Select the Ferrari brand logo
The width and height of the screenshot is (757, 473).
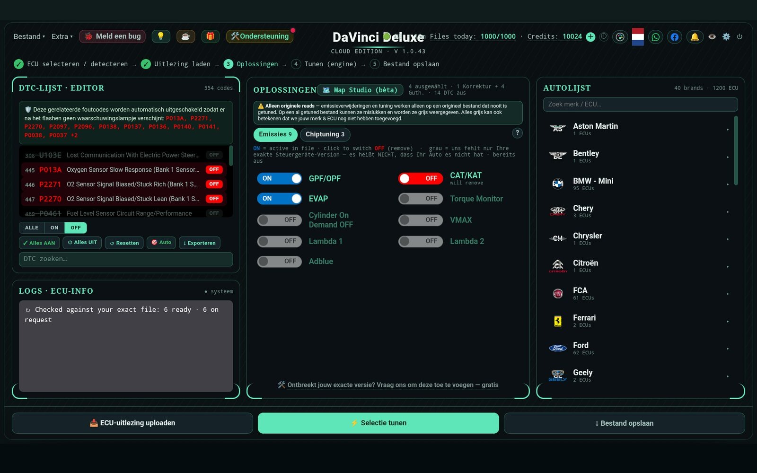558,321
